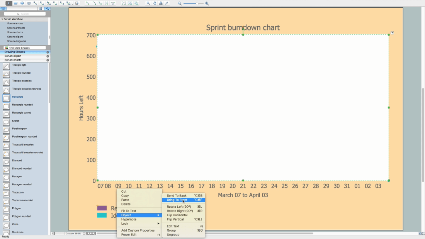The height and width of the screenshot is (239, 425).
Task: Select the ellipse drawing tool in toolbar
Action: tap(22, 3)
